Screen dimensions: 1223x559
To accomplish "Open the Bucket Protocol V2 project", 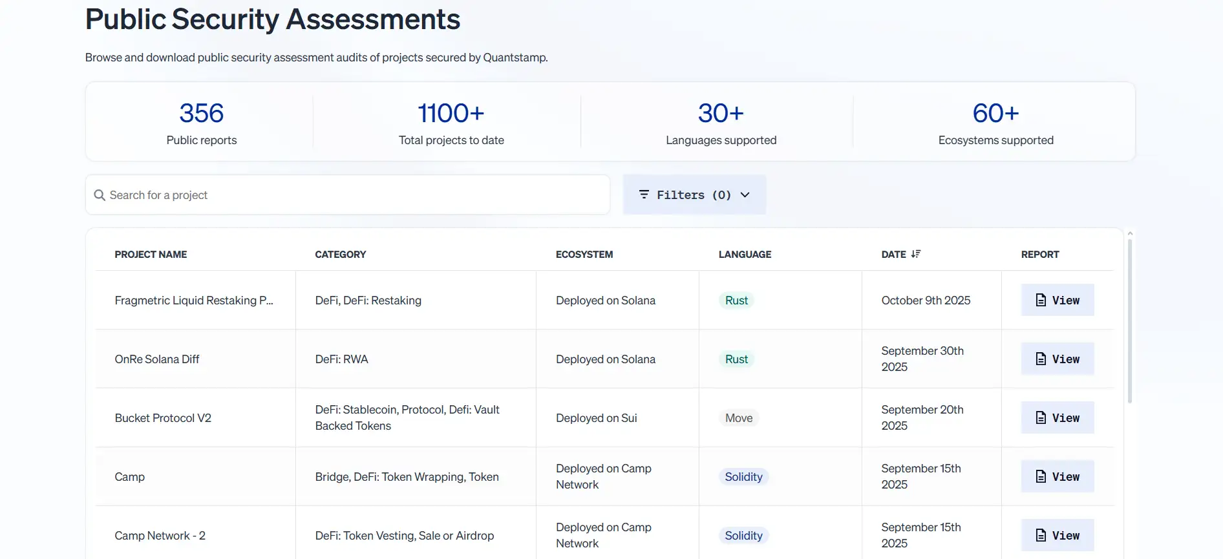I will pyautogui.click(x=163, y=418).
